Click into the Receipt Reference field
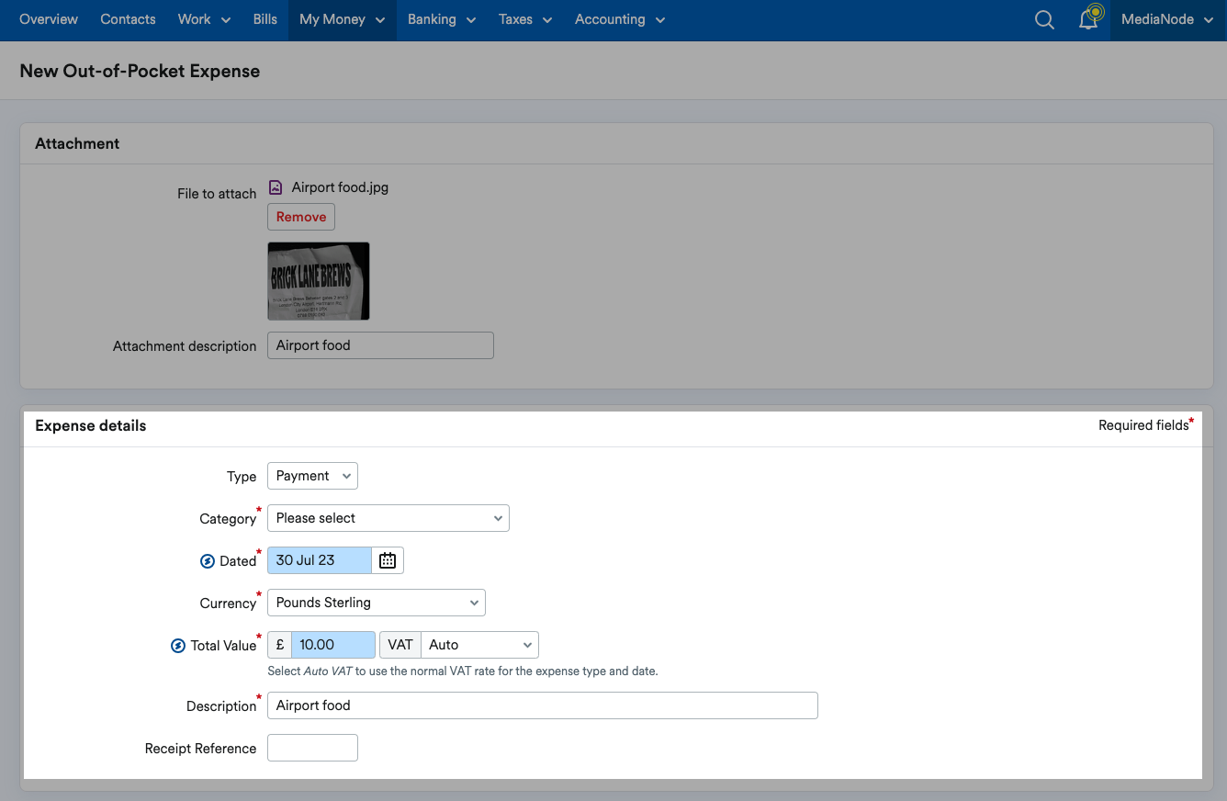Viewport: 1227px width, 801px height. click(x=311, y=747)
